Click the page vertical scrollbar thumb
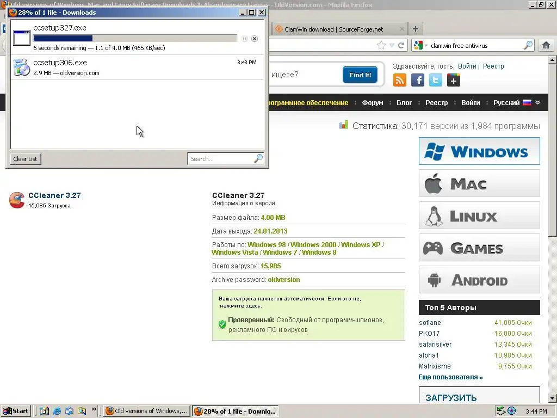 tap(552, 150)
